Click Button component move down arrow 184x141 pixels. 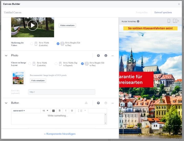click(x=106, y=103)
